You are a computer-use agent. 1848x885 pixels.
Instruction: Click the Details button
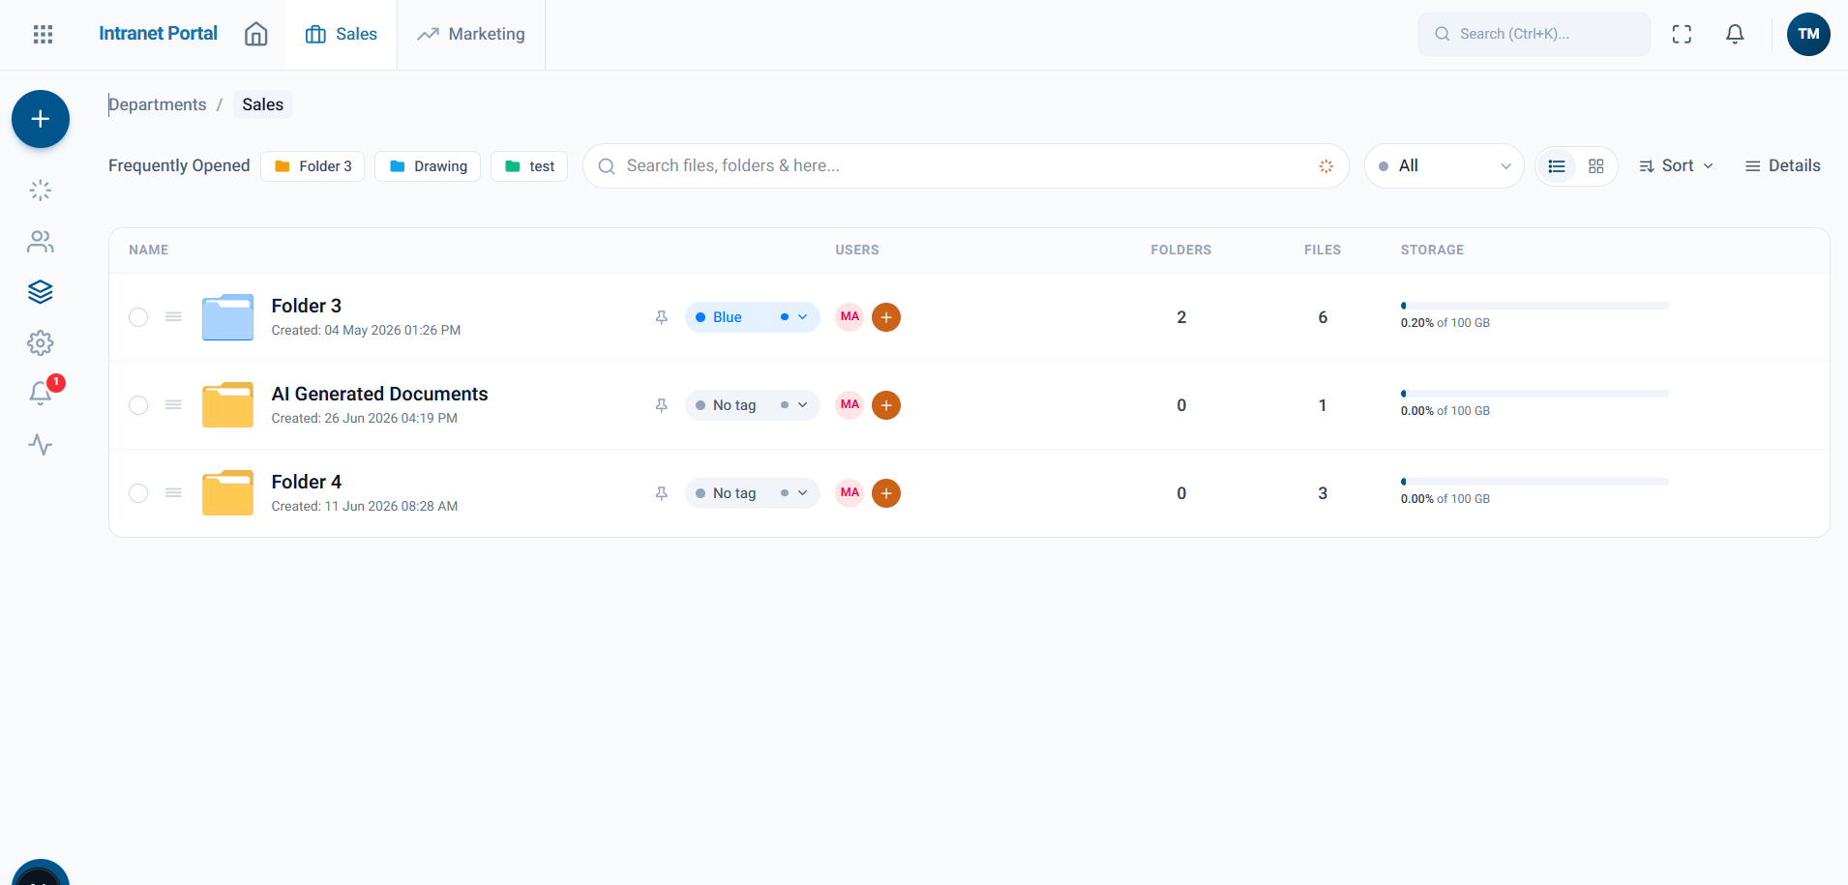pos(1782,166)
